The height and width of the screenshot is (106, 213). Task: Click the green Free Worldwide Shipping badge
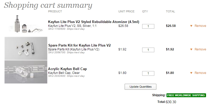tap(186, 95)
